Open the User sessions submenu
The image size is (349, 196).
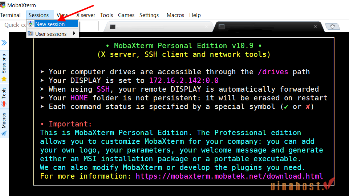(x=53, y=34)
